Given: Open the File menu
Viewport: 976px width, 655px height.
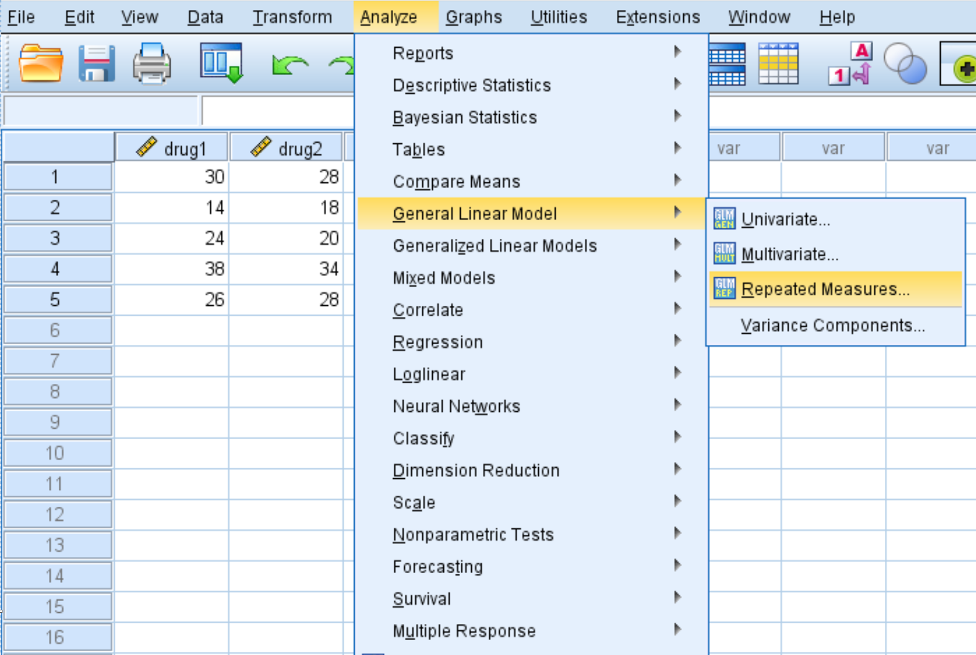Looking at the screenshot, I should pyautogui.click(x=21, y=17).
